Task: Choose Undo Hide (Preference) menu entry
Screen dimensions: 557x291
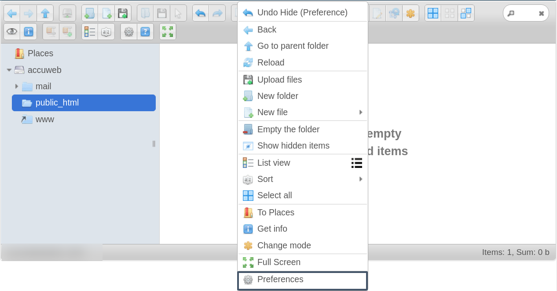Action: (x=302, y=12)
